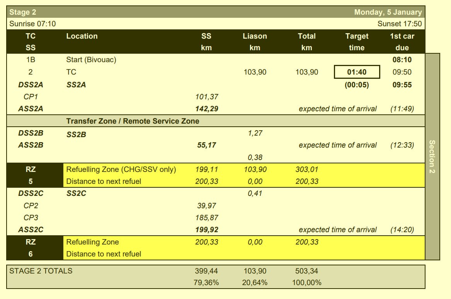The width and height of the screenshot is (451, 299).
Task: Select the Start (Bivouac) location cell
Action: pyautogui.click(x=91, y=60)
